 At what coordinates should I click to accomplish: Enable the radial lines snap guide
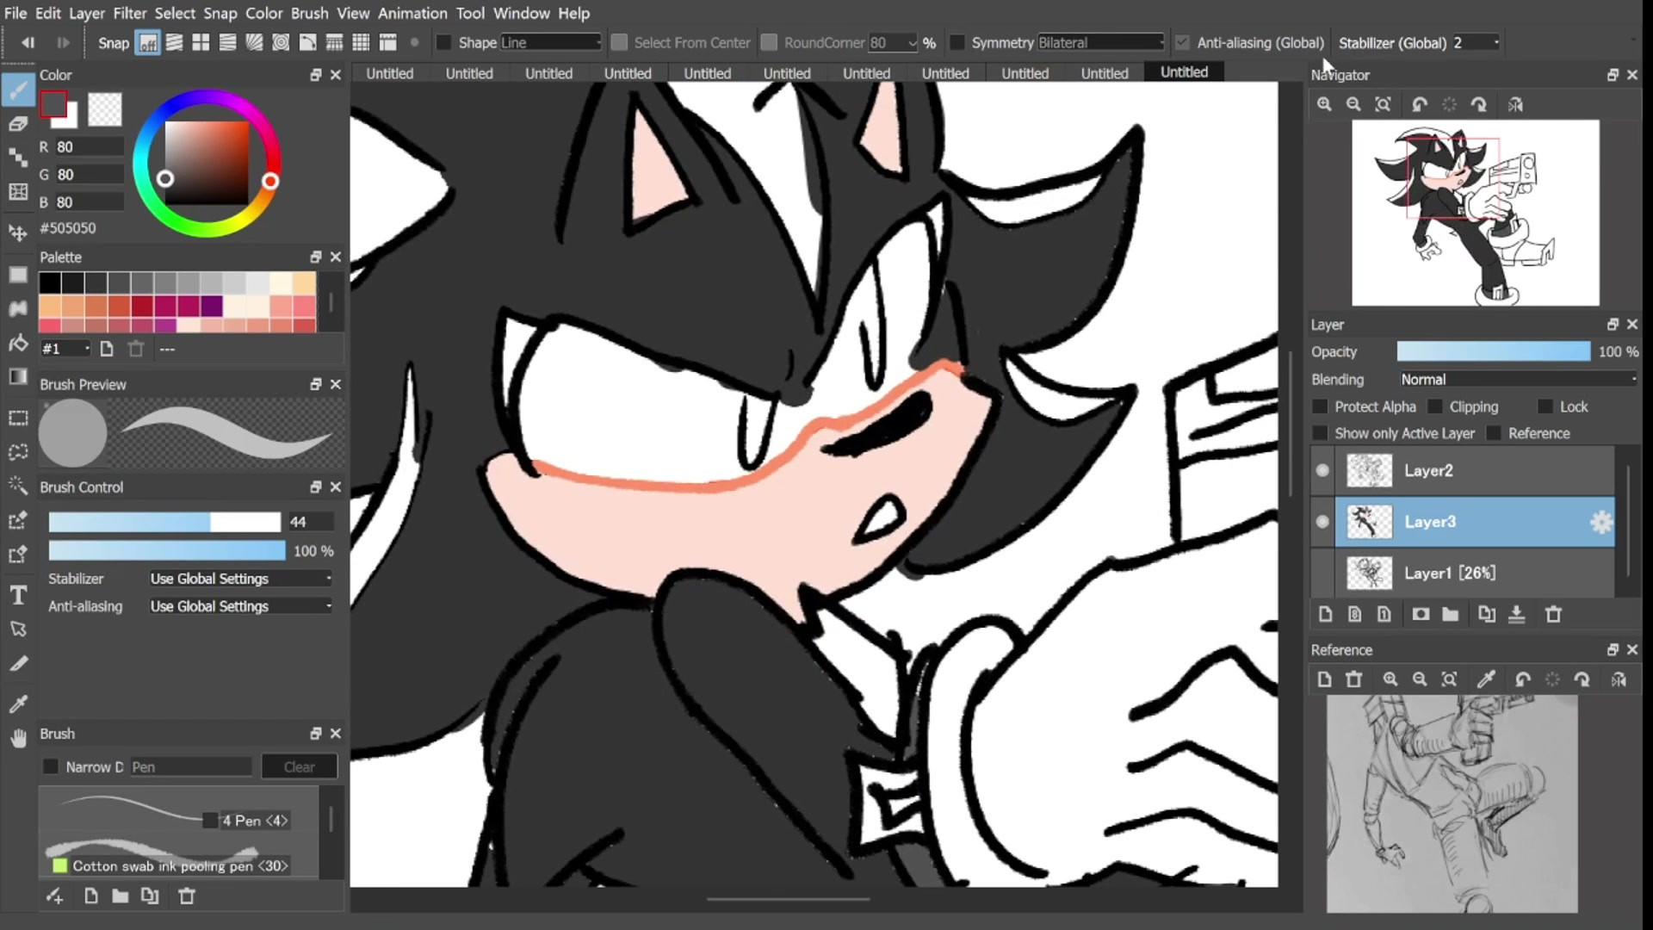pyautogui.click(x=254, y=43)
